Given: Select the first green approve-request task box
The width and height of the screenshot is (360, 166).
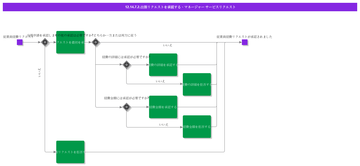Looking at the screenshot, I should click(70, 42).
